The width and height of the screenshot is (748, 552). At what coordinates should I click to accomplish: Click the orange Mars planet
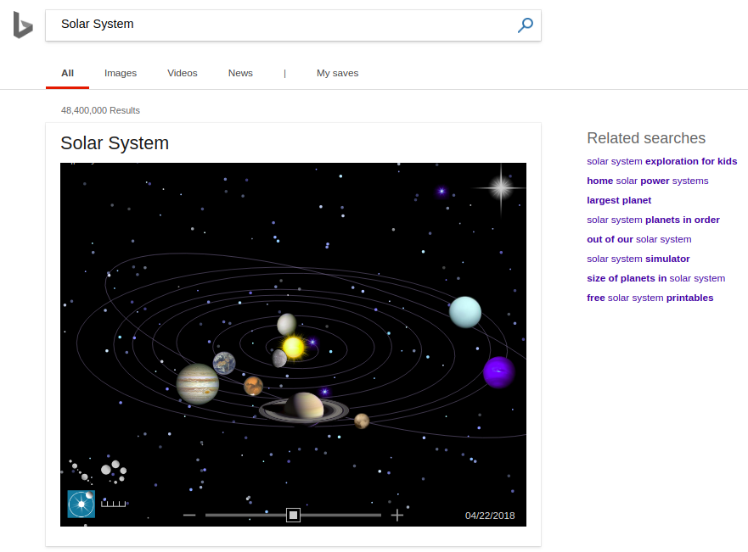pyautogui.click(x=253, y=386)
